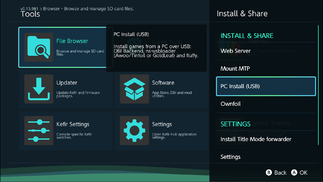Click the "Kefir Settings" tile title

(x=73, y=124)
